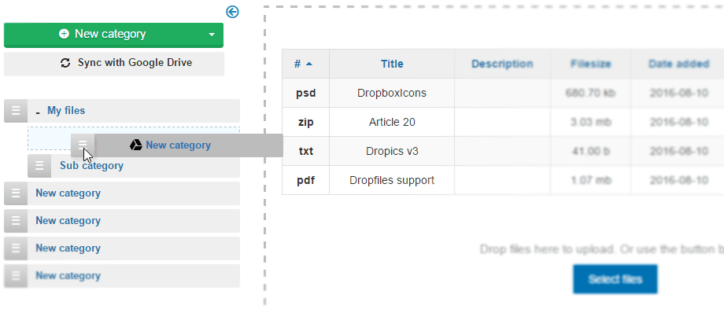Viewport: 724px width, 309px height.
Task: Click the handle icon of first top-level New category
Action: tap(16, 193)
